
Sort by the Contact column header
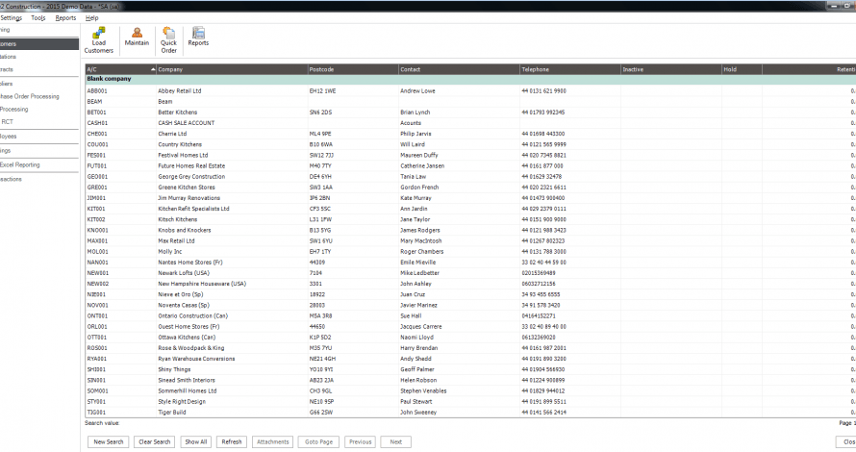coord(459,69)
